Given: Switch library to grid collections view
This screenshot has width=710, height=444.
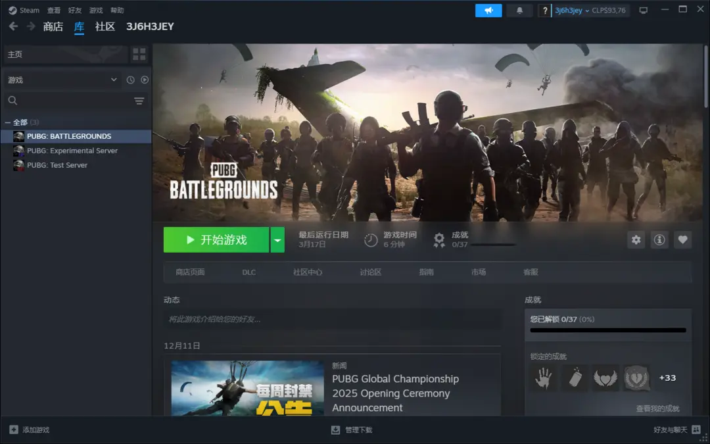Looking at the screenshot, I should click(139, 54).
